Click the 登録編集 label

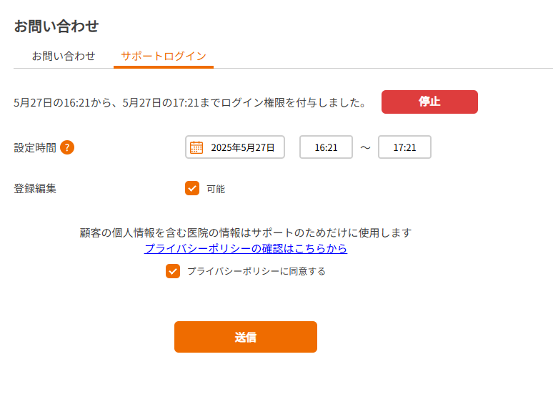pyautogui.click(x=35, y=188)
